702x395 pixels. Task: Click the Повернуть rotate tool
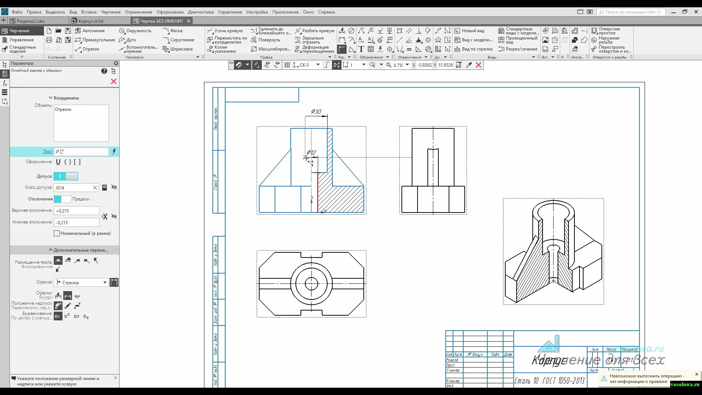(x=265, y=40)
